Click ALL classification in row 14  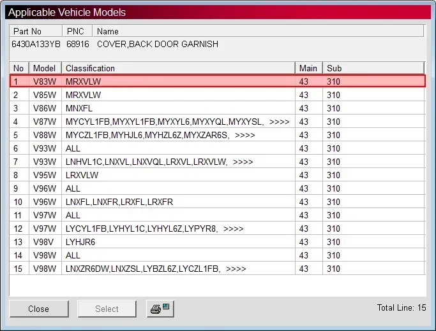coord(73,255)
